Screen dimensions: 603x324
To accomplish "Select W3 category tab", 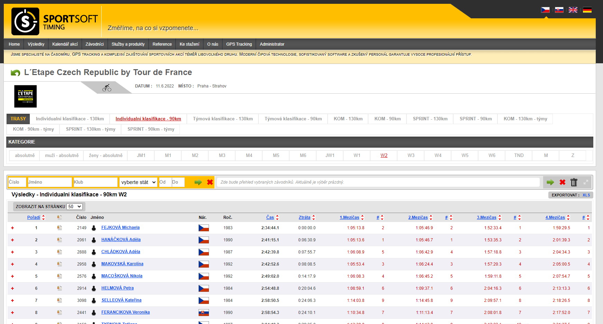I will coord(411,155).
